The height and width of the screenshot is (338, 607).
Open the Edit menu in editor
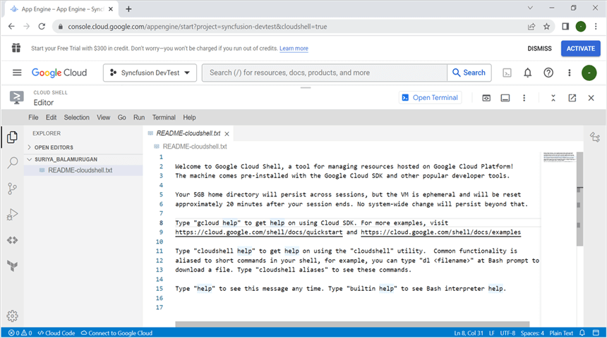point(51,118)
